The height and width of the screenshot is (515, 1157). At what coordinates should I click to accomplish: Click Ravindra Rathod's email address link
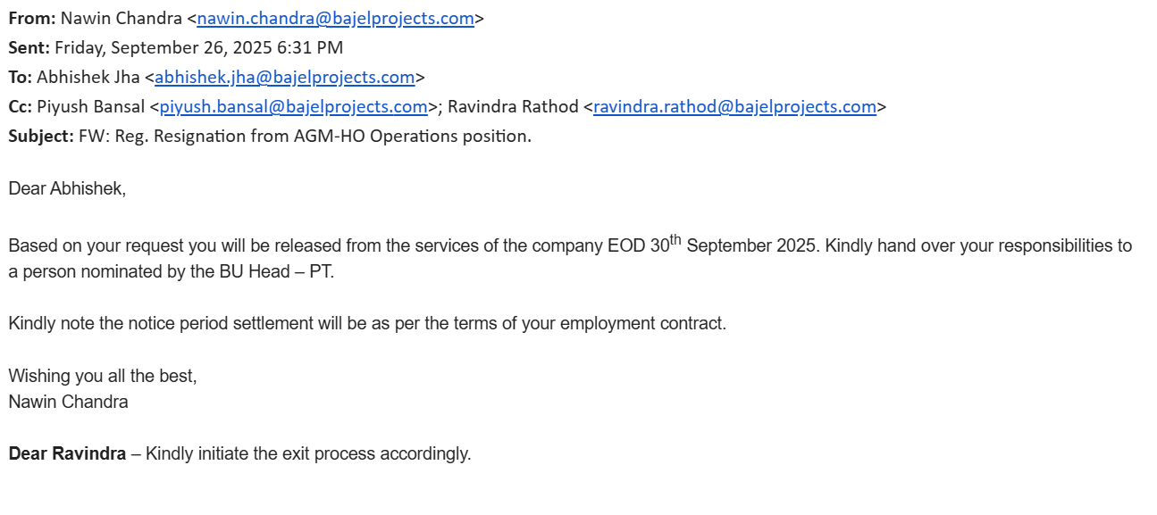(x=734, y=107)
